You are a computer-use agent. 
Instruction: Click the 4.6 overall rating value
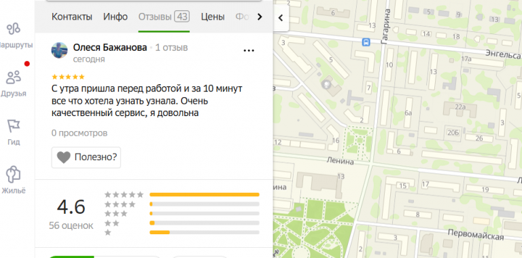pos(71,207)
